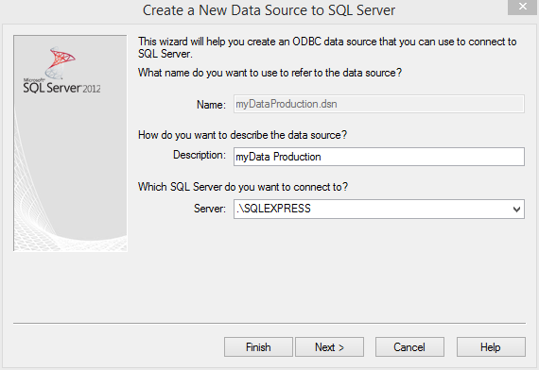Click the dialog title 'Create a New Data Source to SQL Server'
Image resolution: width=539 pixels, height=370 pixels.
point(269,10)
